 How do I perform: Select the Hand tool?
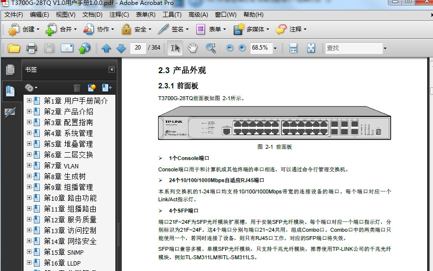click(x=192, y=48)
